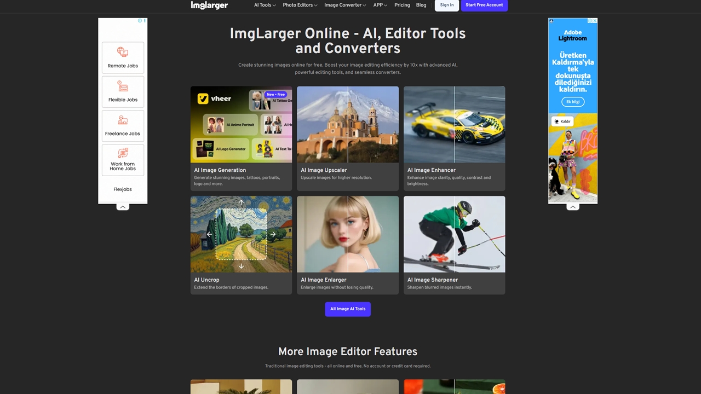Screen dimensions: 701x394
Task: Click the Work from Home Jobs icon
Action: [x=123, y=153]
